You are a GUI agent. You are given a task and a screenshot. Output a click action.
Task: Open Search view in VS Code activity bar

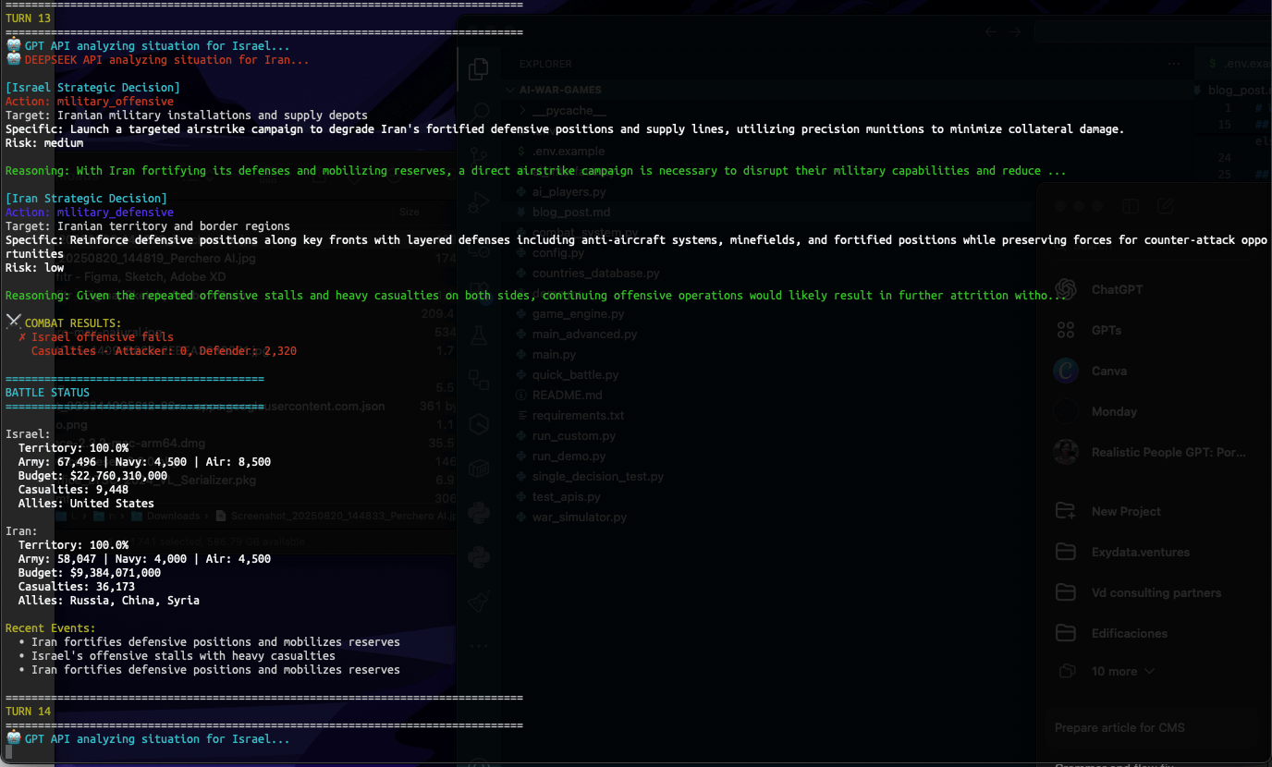click(478, 111)
